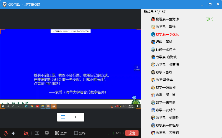Click avatar of 数学—韩选利

click(153, 87)
